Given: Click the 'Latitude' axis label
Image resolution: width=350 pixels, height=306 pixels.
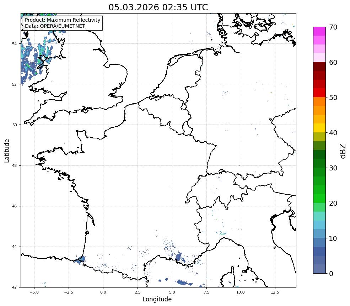Looking at the screenshot, I should click(7, 151).
